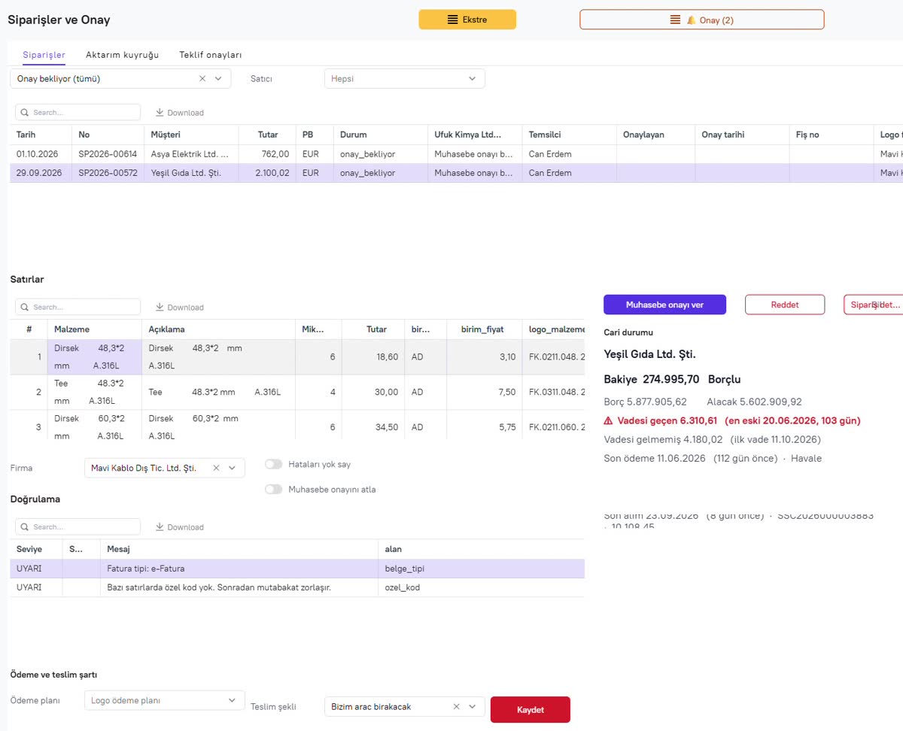This screenshot has height=731, width=903.
Task: Select order SP2026-00572 row number
Action: pyautogui.click(x=108, y=173)
